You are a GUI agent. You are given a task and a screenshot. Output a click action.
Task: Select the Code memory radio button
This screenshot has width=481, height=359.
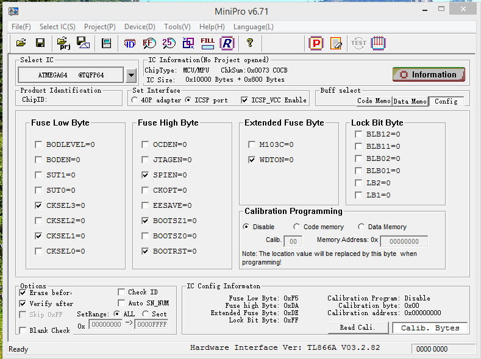point(297,227)
